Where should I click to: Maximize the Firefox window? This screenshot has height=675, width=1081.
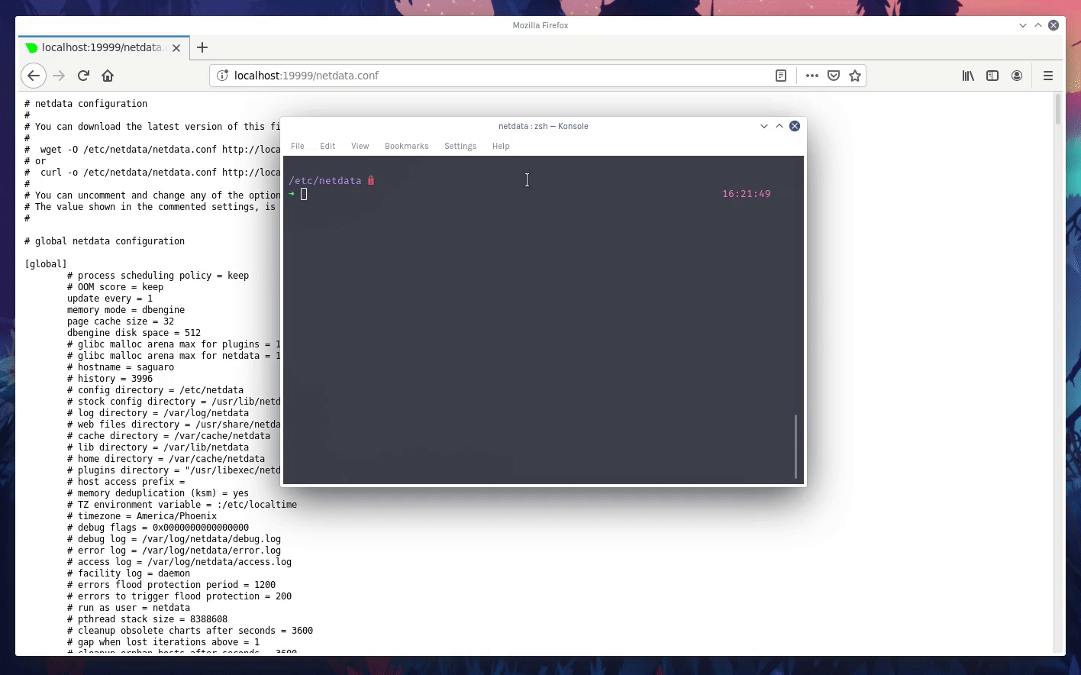(1038, 25)
